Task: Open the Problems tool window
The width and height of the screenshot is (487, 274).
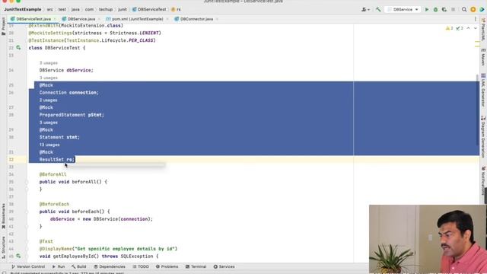Action: click(167, 266)
